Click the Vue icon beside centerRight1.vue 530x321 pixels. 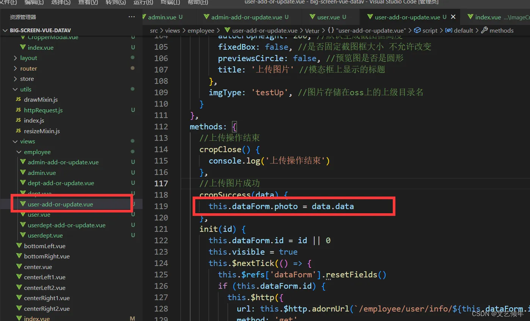click(19, 298)
